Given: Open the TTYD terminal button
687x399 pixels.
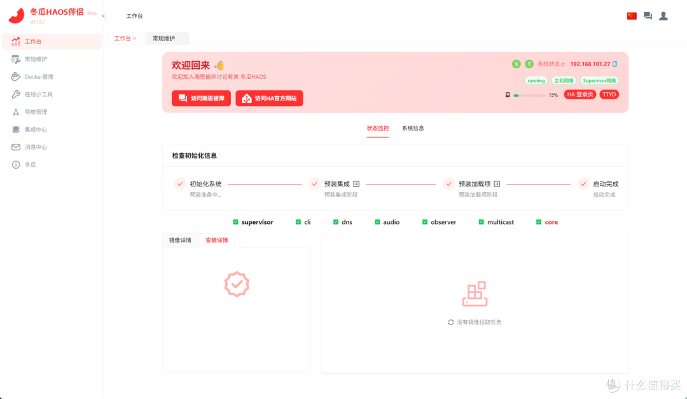Looking at the screenshot, I should click(609, 95).
